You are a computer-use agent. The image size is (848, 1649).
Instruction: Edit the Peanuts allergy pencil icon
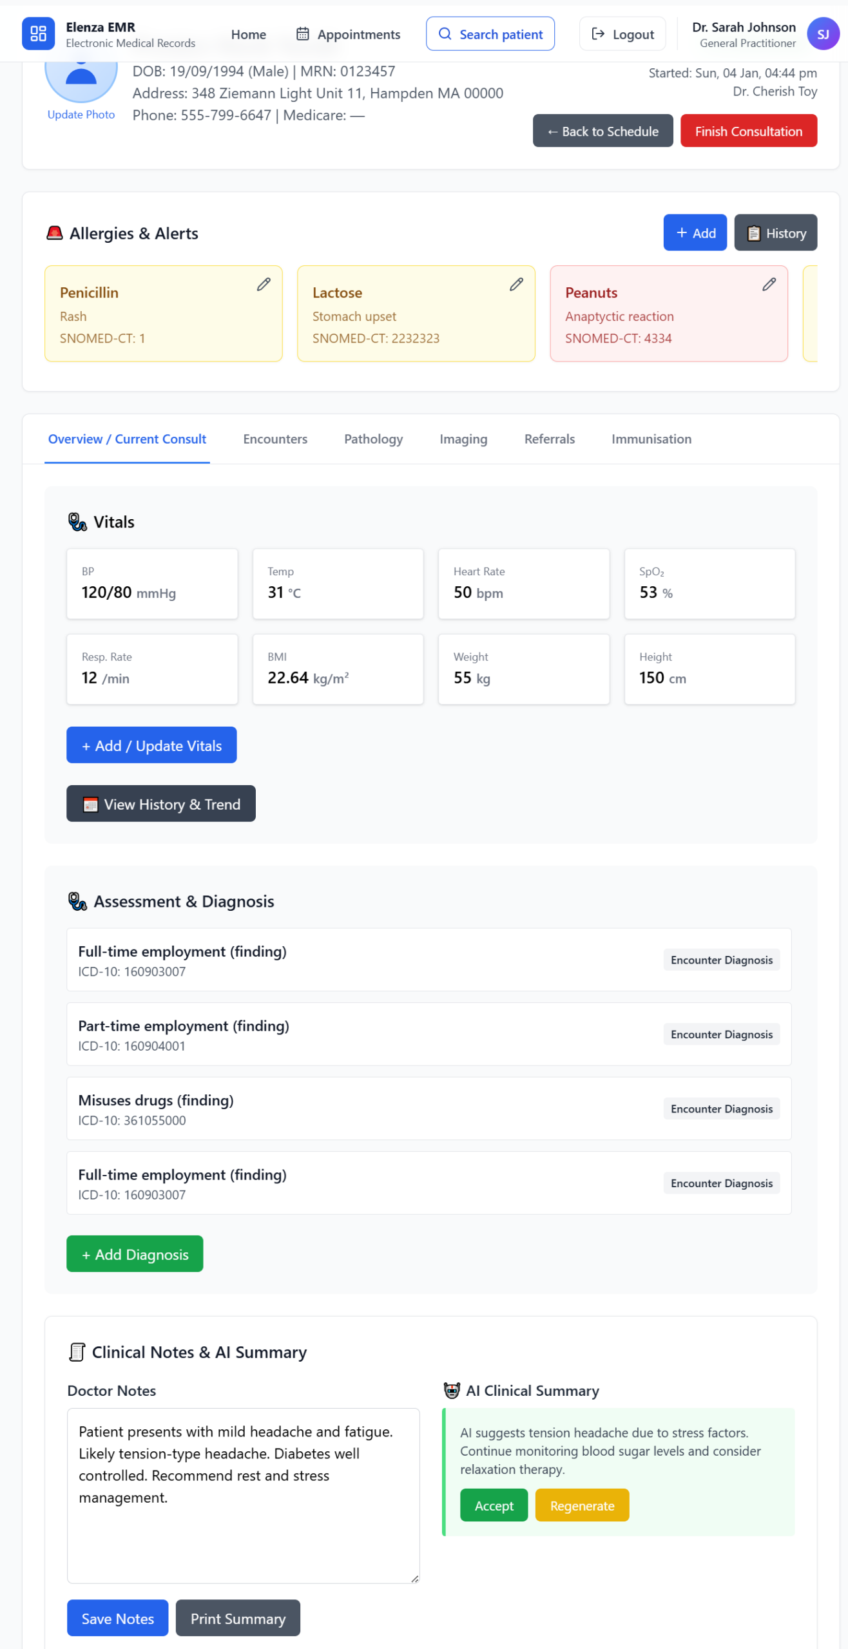[x=769, y=284]
